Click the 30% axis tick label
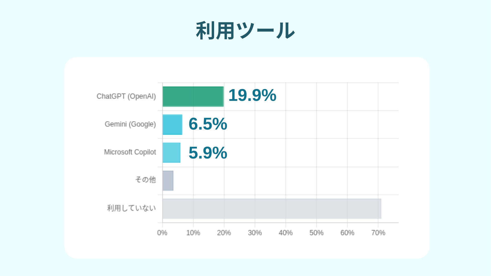This screenshot has width=491, height=276. click(255, 233)
